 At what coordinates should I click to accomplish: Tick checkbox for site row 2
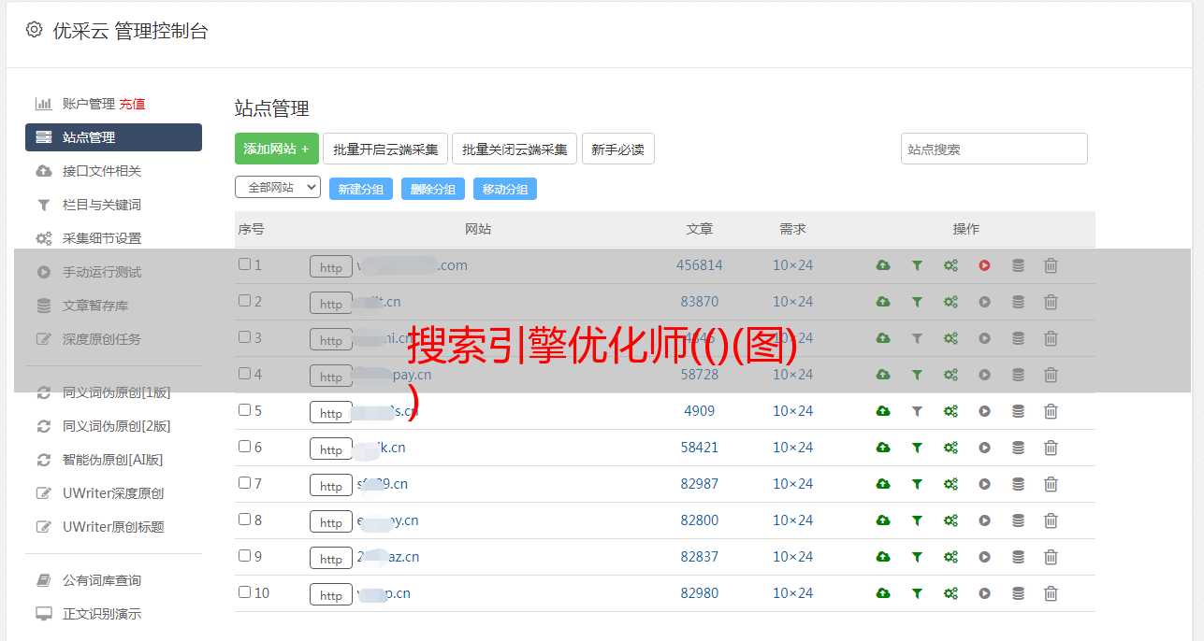[x=244, y=301]
